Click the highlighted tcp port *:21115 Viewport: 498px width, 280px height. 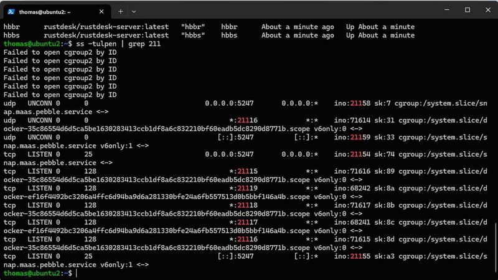click(x=243, y=172)
